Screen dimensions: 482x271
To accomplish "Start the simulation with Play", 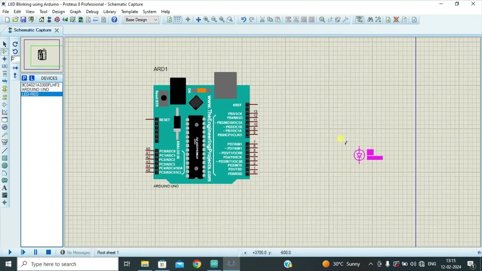I will click(10, 253).
